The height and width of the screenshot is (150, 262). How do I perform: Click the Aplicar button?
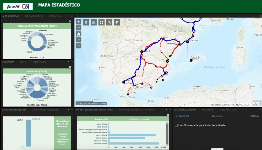tap(254, 116)
